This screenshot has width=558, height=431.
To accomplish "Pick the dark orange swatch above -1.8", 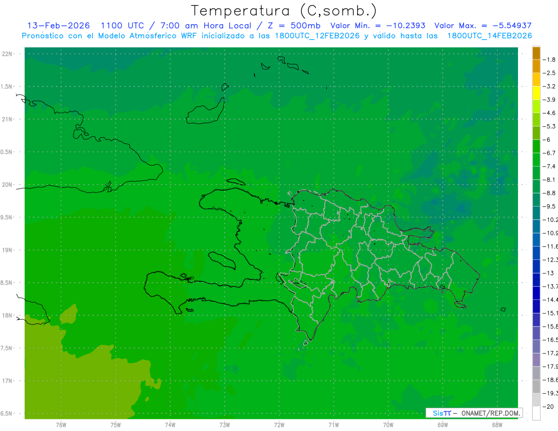I will coord(536,53).
